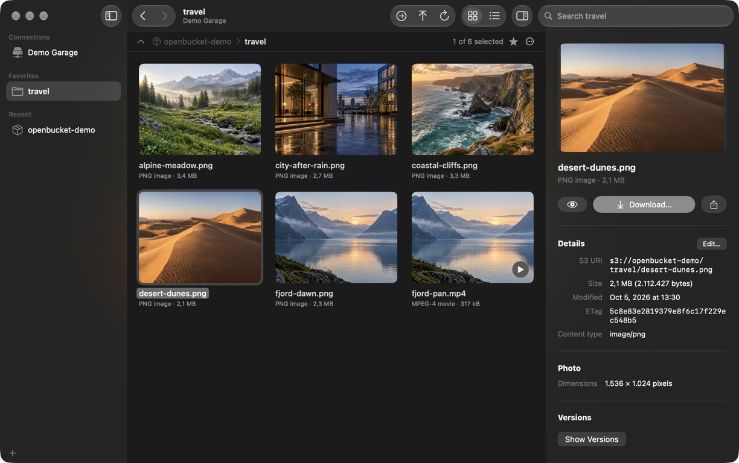Refresh the travel folder listing
This screenshot has height=463, width=739.
click(x=444, y=16)
